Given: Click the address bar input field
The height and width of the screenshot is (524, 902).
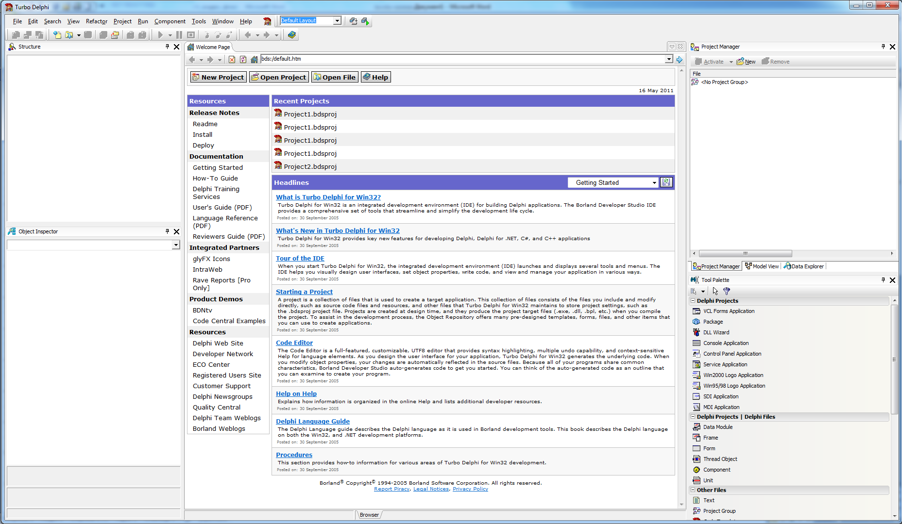Looking at the screenshot, I should pyautogui.click(x=463, y=59).
